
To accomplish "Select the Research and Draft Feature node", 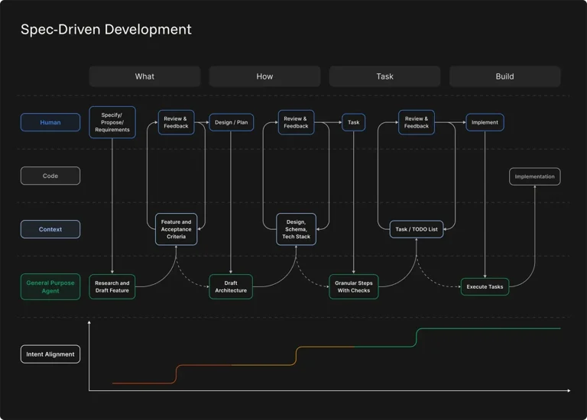I will 112,287.
